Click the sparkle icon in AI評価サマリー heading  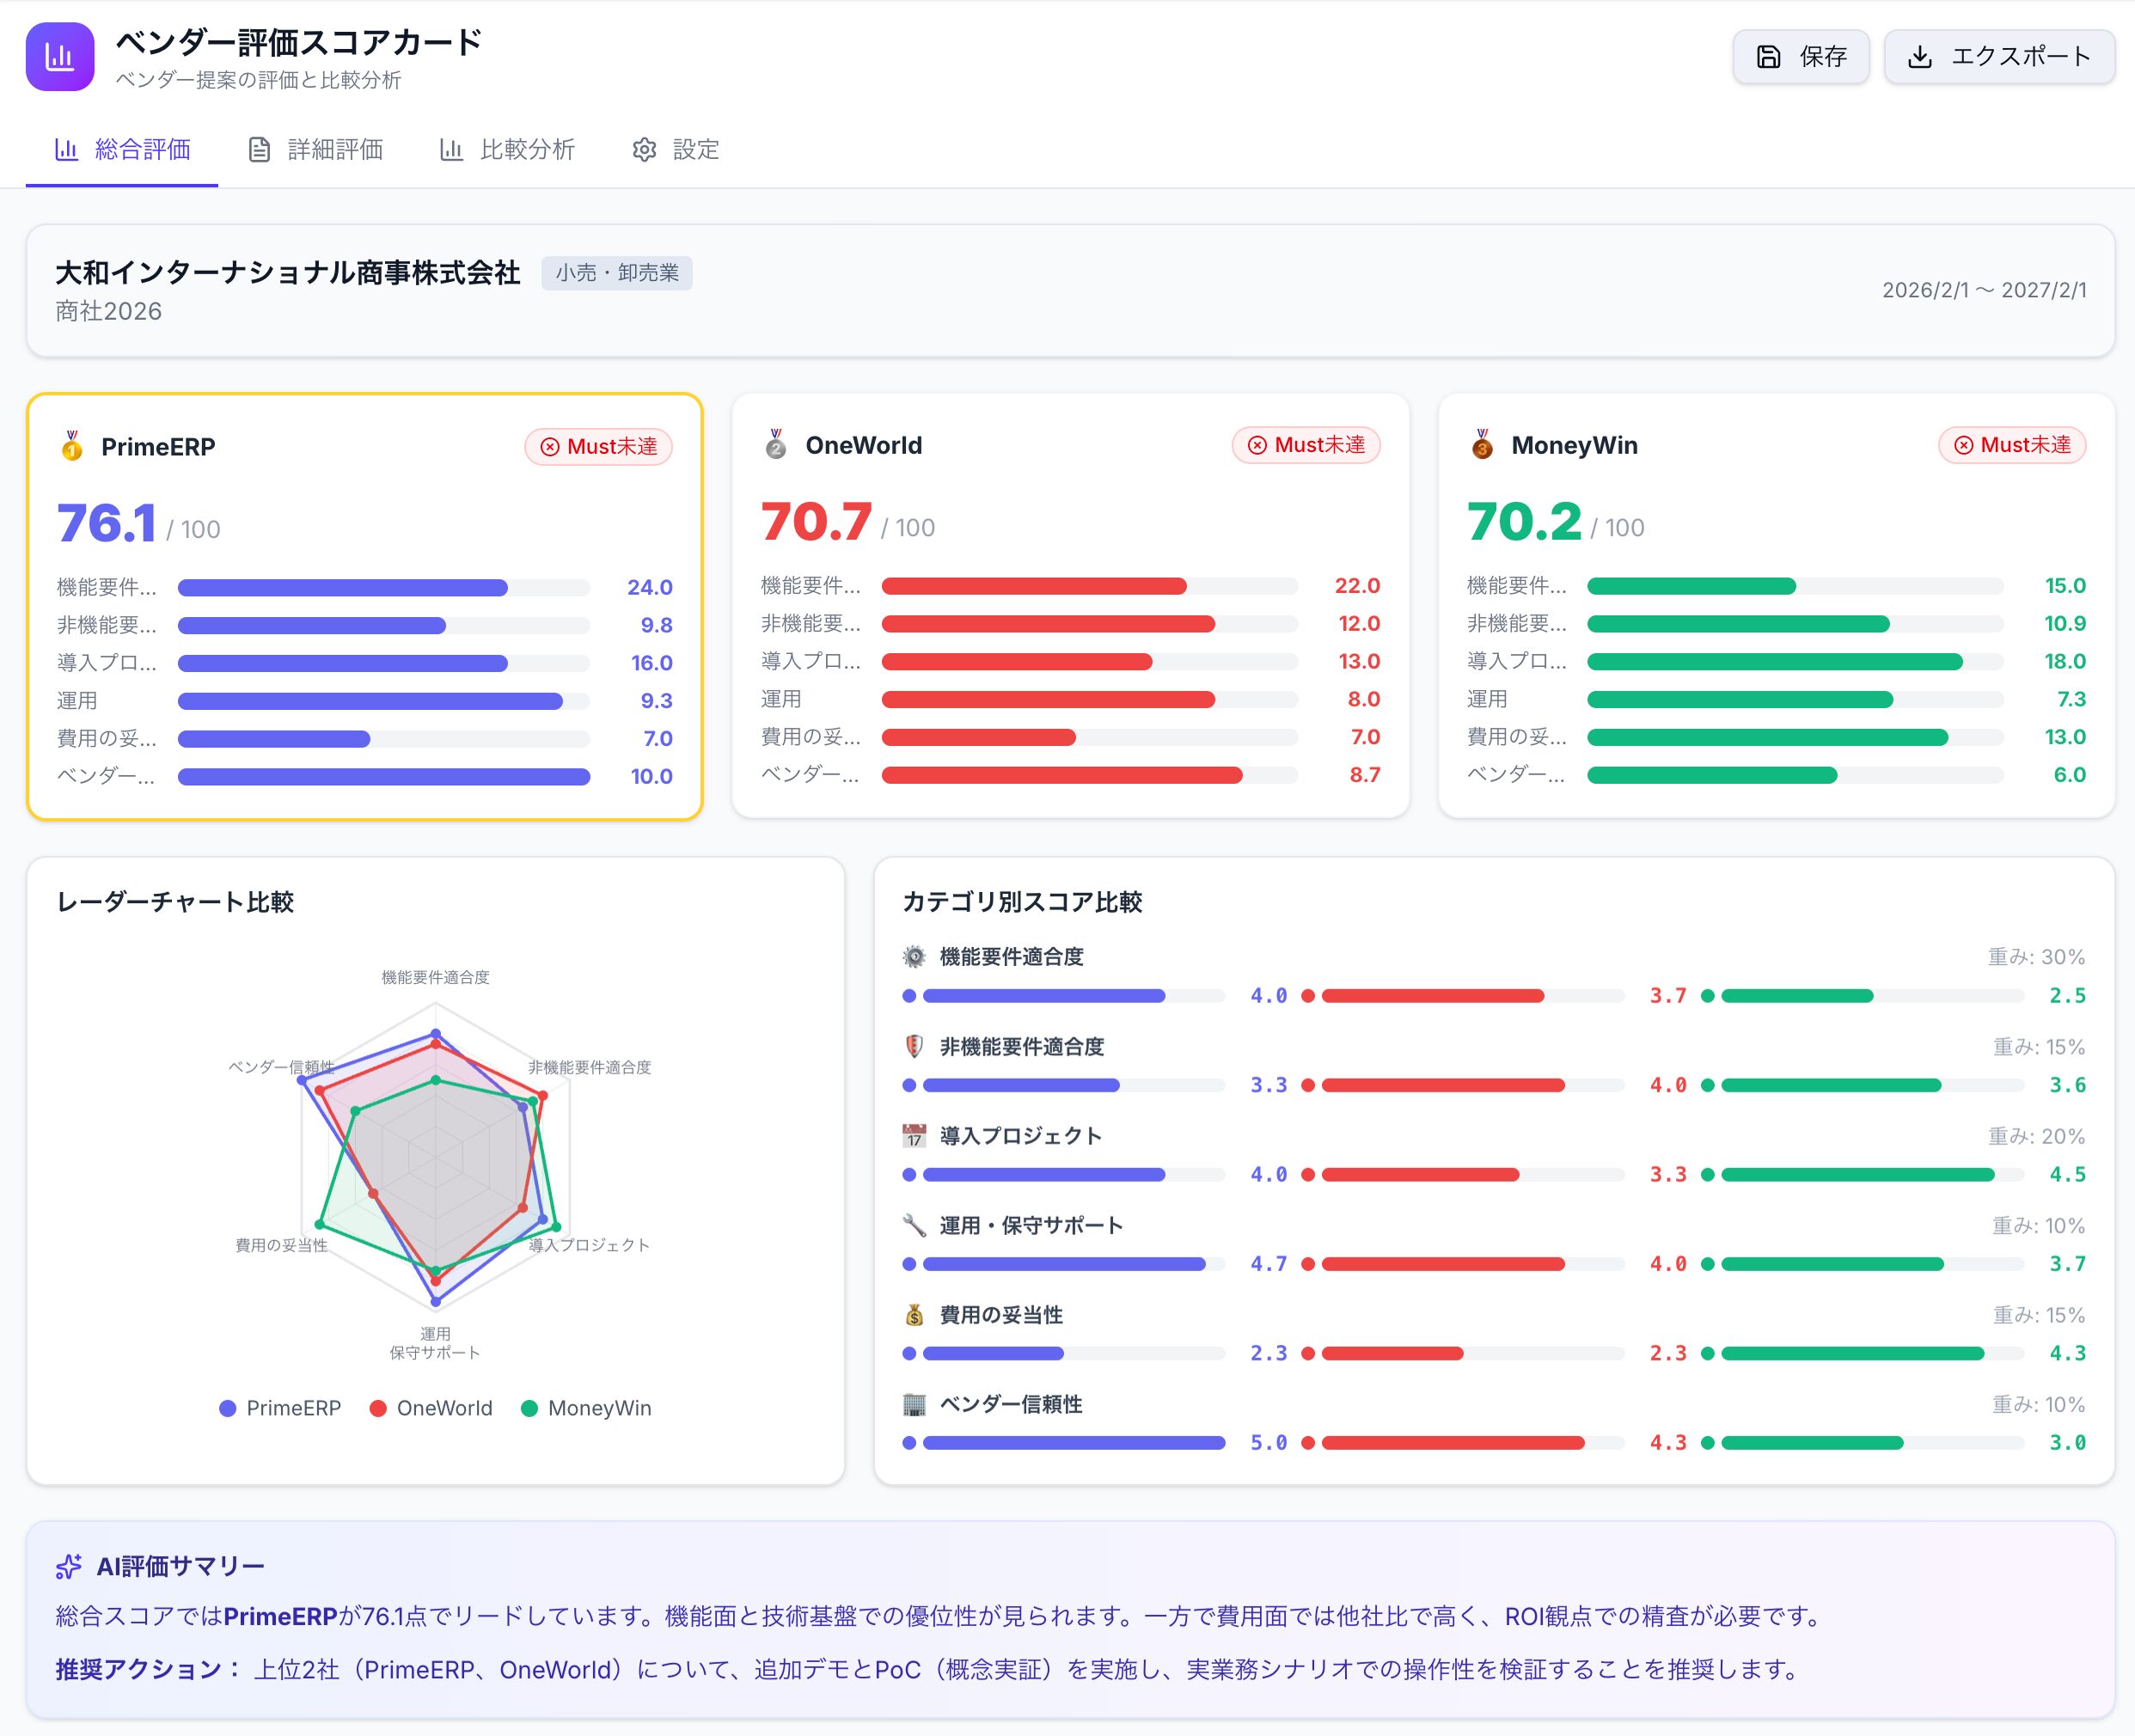click(69, 1566)
